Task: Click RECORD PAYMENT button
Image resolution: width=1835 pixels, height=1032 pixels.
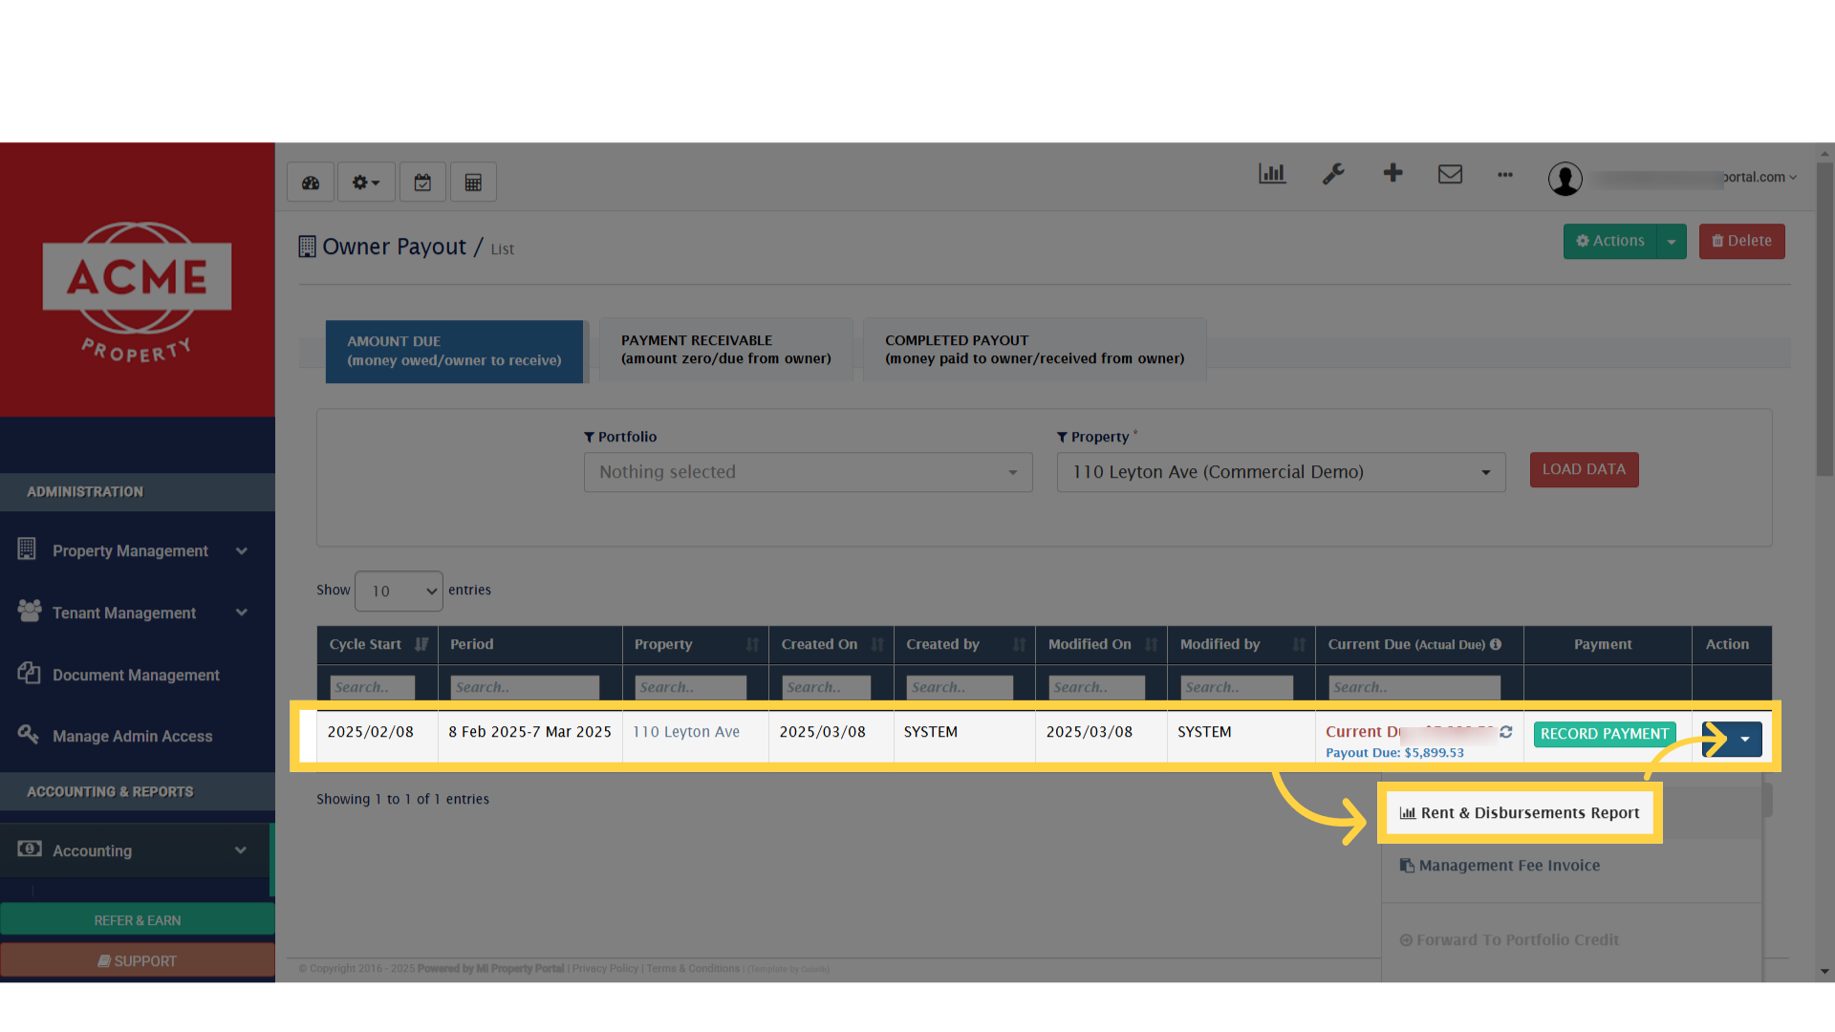Action: (1605, 734)
